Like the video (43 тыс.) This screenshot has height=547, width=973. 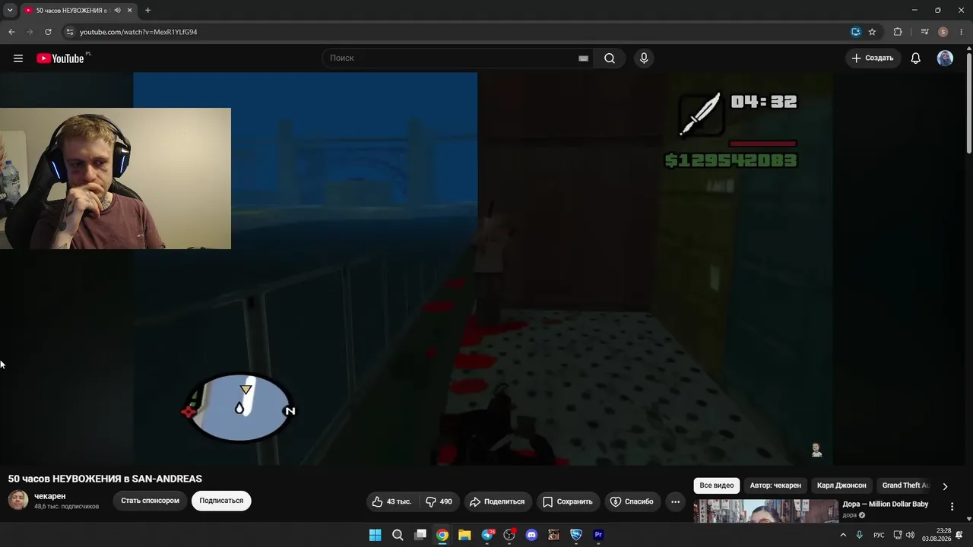tap(392, 501)
